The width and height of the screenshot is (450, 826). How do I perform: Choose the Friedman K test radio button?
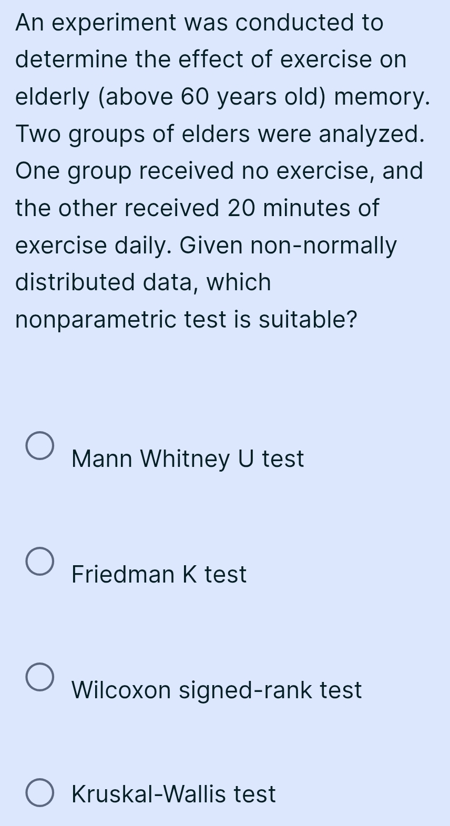point(39,562)
